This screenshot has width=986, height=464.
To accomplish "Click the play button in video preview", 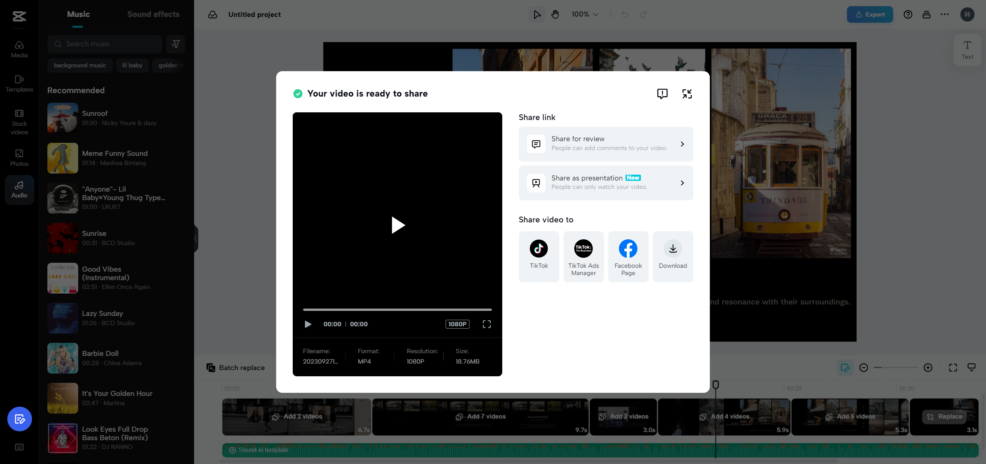I will [x=397, y=225].
